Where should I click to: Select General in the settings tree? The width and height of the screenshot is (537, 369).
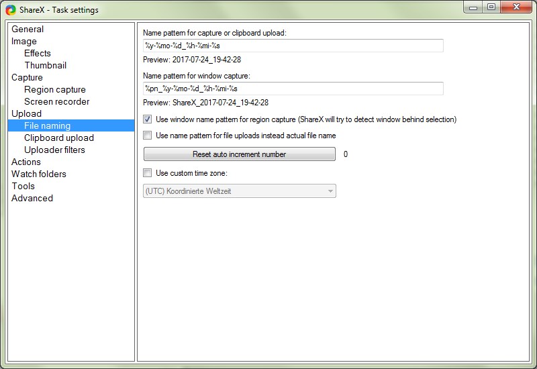click(28, 29)
